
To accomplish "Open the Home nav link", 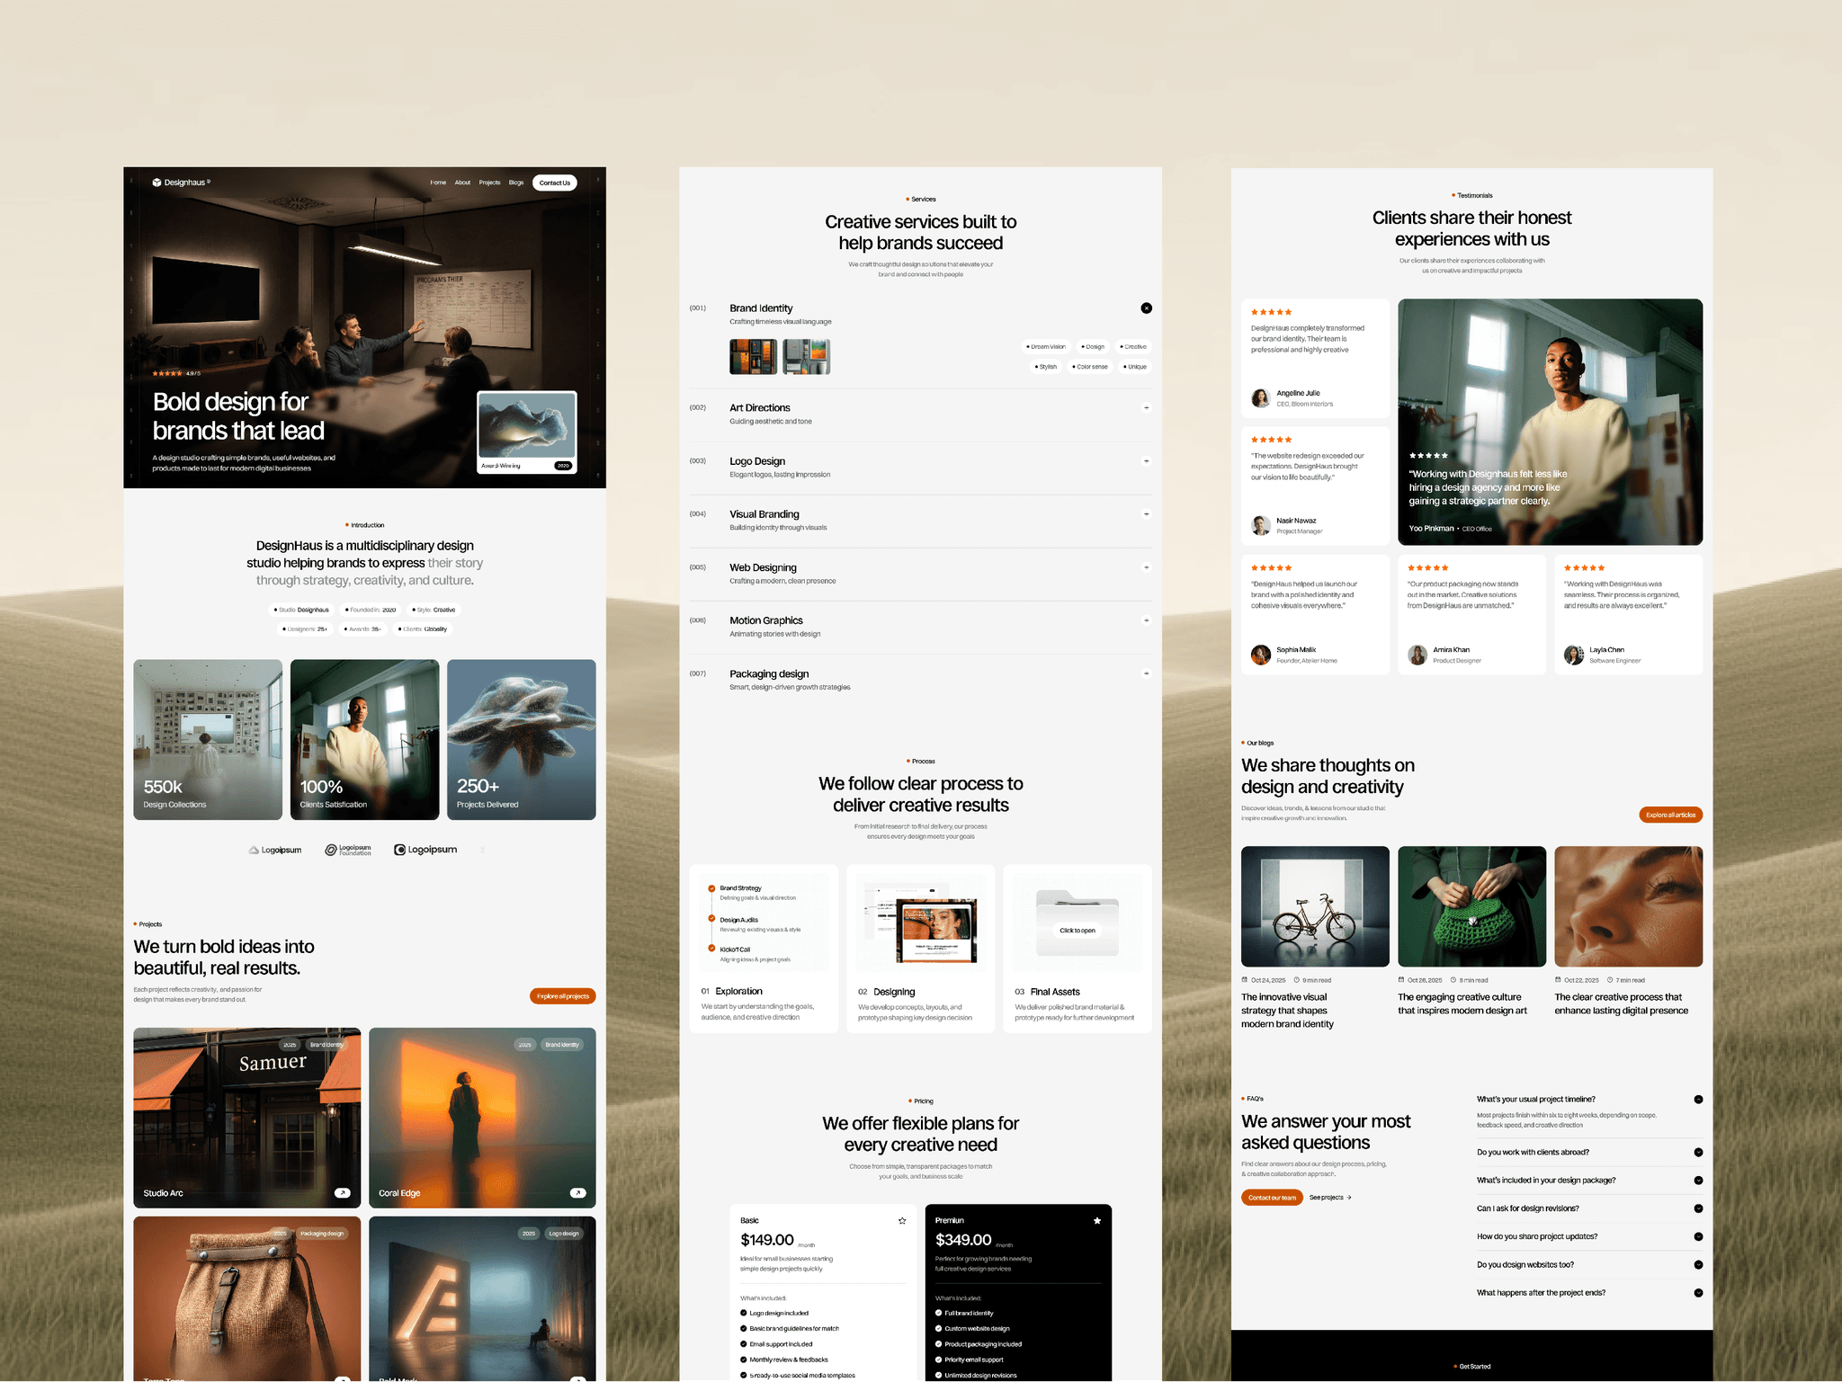I will [438, 183].
